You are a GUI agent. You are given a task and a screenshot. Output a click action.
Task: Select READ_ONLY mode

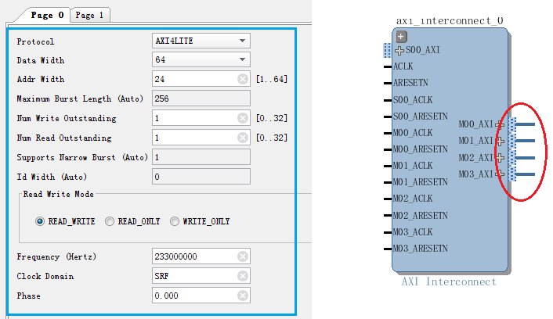tap(110, 221)
